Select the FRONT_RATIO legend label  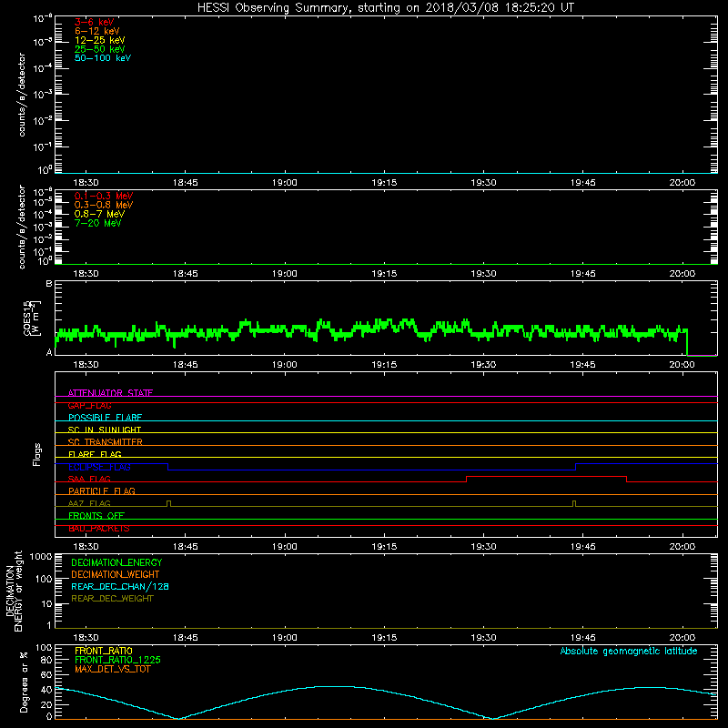(104, 651)
